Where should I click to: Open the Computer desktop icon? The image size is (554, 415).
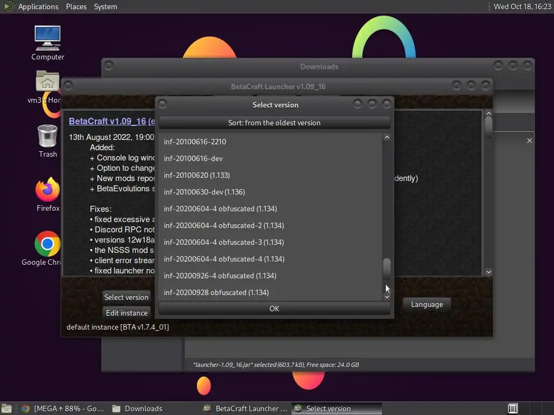[x=48, y=43]
